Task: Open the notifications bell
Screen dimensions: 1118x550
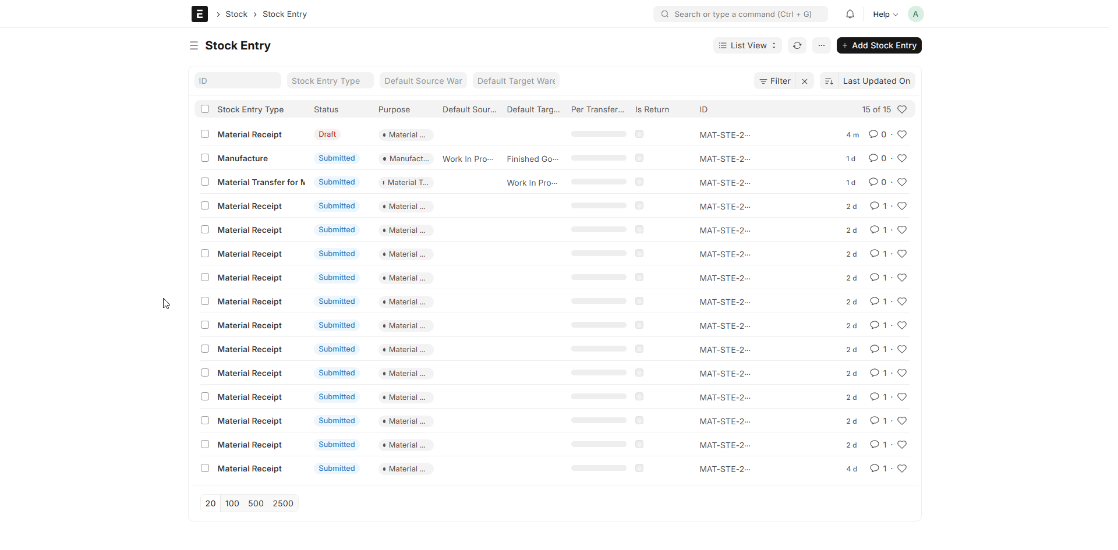Action: click(850, 14)
